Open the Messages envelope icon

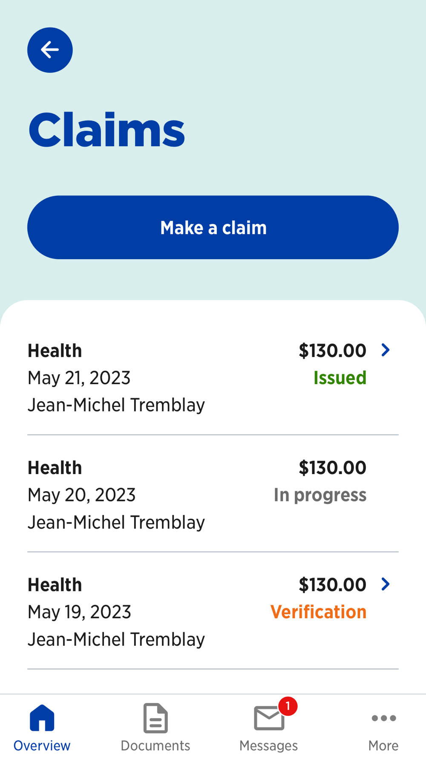click(x=269, y=718)
